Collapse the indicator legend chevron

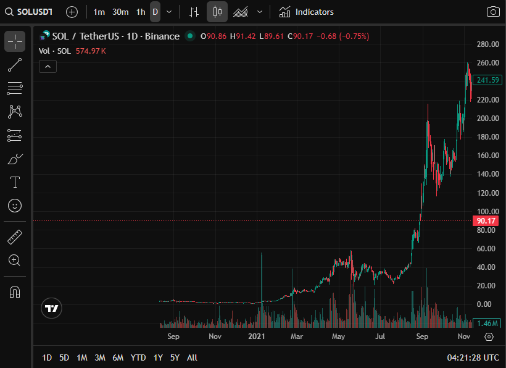click(48, 67)
